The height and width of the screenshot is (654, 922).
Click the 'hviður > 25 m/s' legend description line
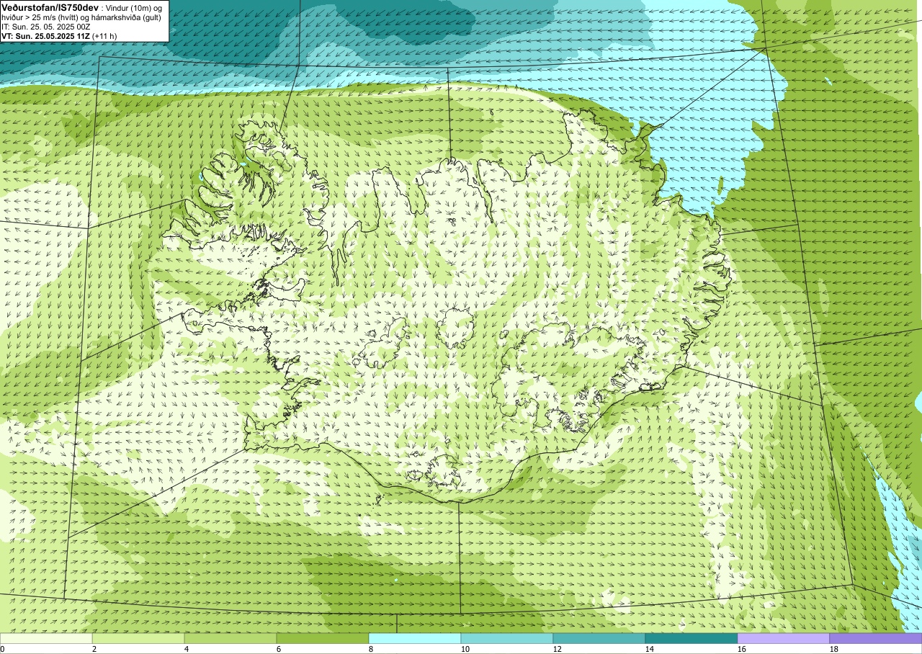pos(82,17)
